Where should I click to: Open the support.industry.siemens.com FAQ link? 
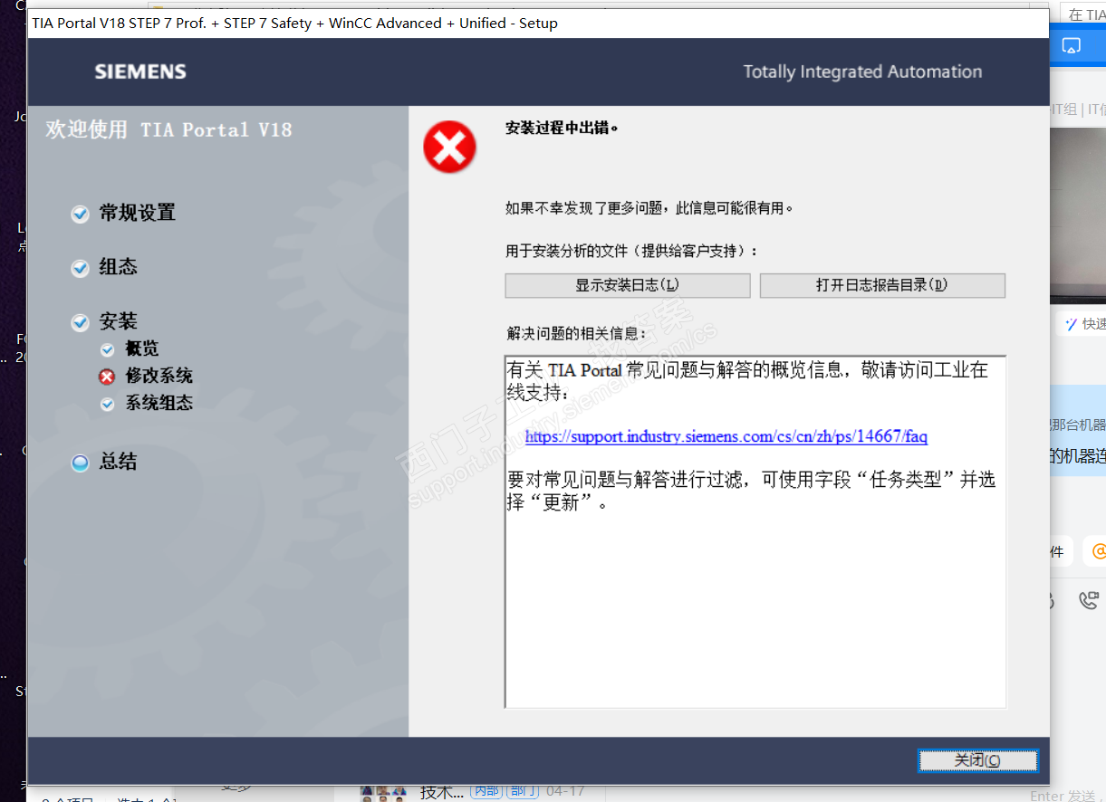coord(726,436)
